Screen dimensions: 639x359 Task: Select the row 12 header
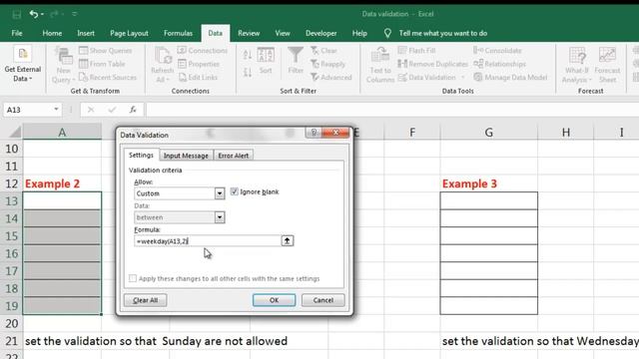click(11, 183)
